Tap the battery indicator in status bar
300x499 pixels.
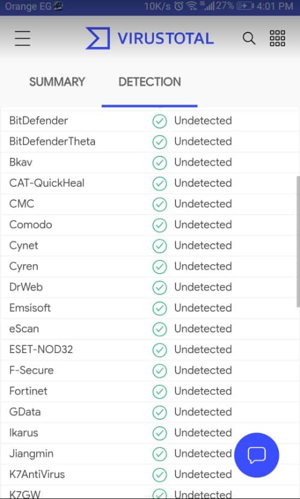245,6
